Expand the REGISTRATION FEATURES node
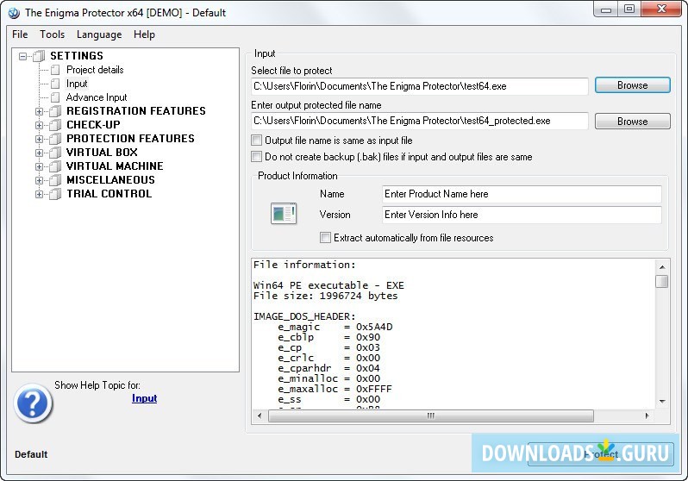The height and width of the screenshot is (481, 688). [39, 111]
